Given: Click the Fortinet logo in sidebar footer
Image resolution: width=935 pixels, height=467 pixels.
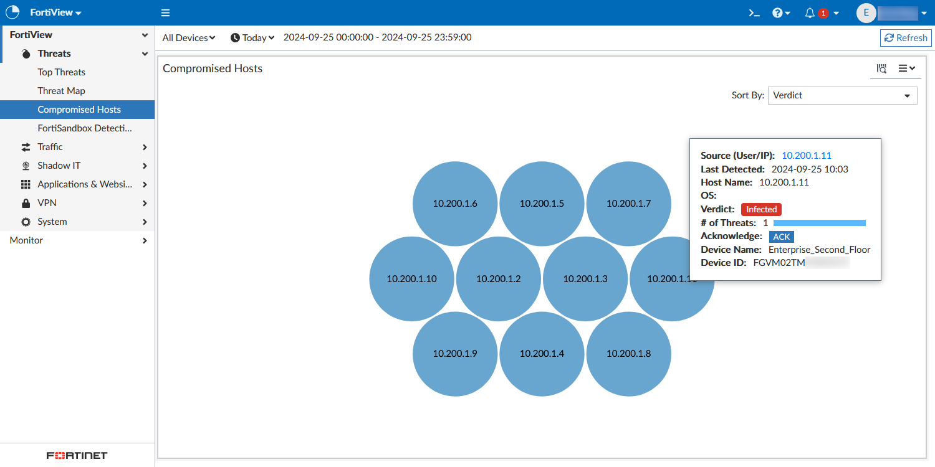Looking at the screenshot, I should tap(77, 456).
